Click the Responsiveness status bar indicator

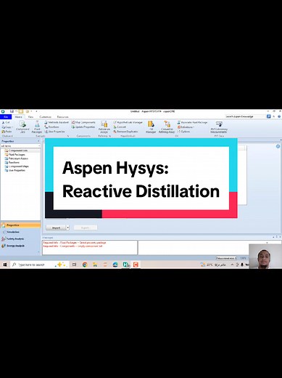pos(226,258)
